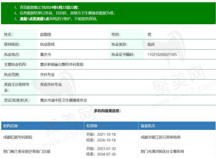Select certificate number 110210200021385
The width and height of the screenshot is (216, 158).
162,55
